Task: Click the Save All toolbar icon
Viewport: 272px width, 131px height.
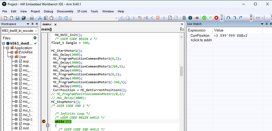Action: click(23, 18)
